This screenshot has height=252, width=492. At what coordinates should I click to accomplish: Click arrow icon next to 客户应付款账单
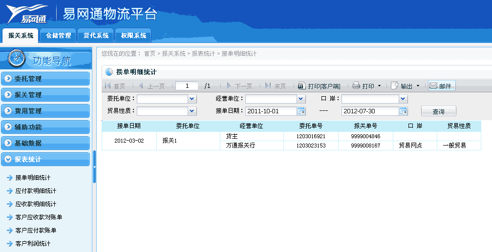10,231
